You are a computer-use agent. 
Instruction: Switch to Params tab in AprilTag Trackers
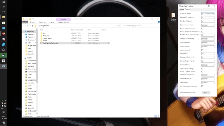[x=187, y=9]
